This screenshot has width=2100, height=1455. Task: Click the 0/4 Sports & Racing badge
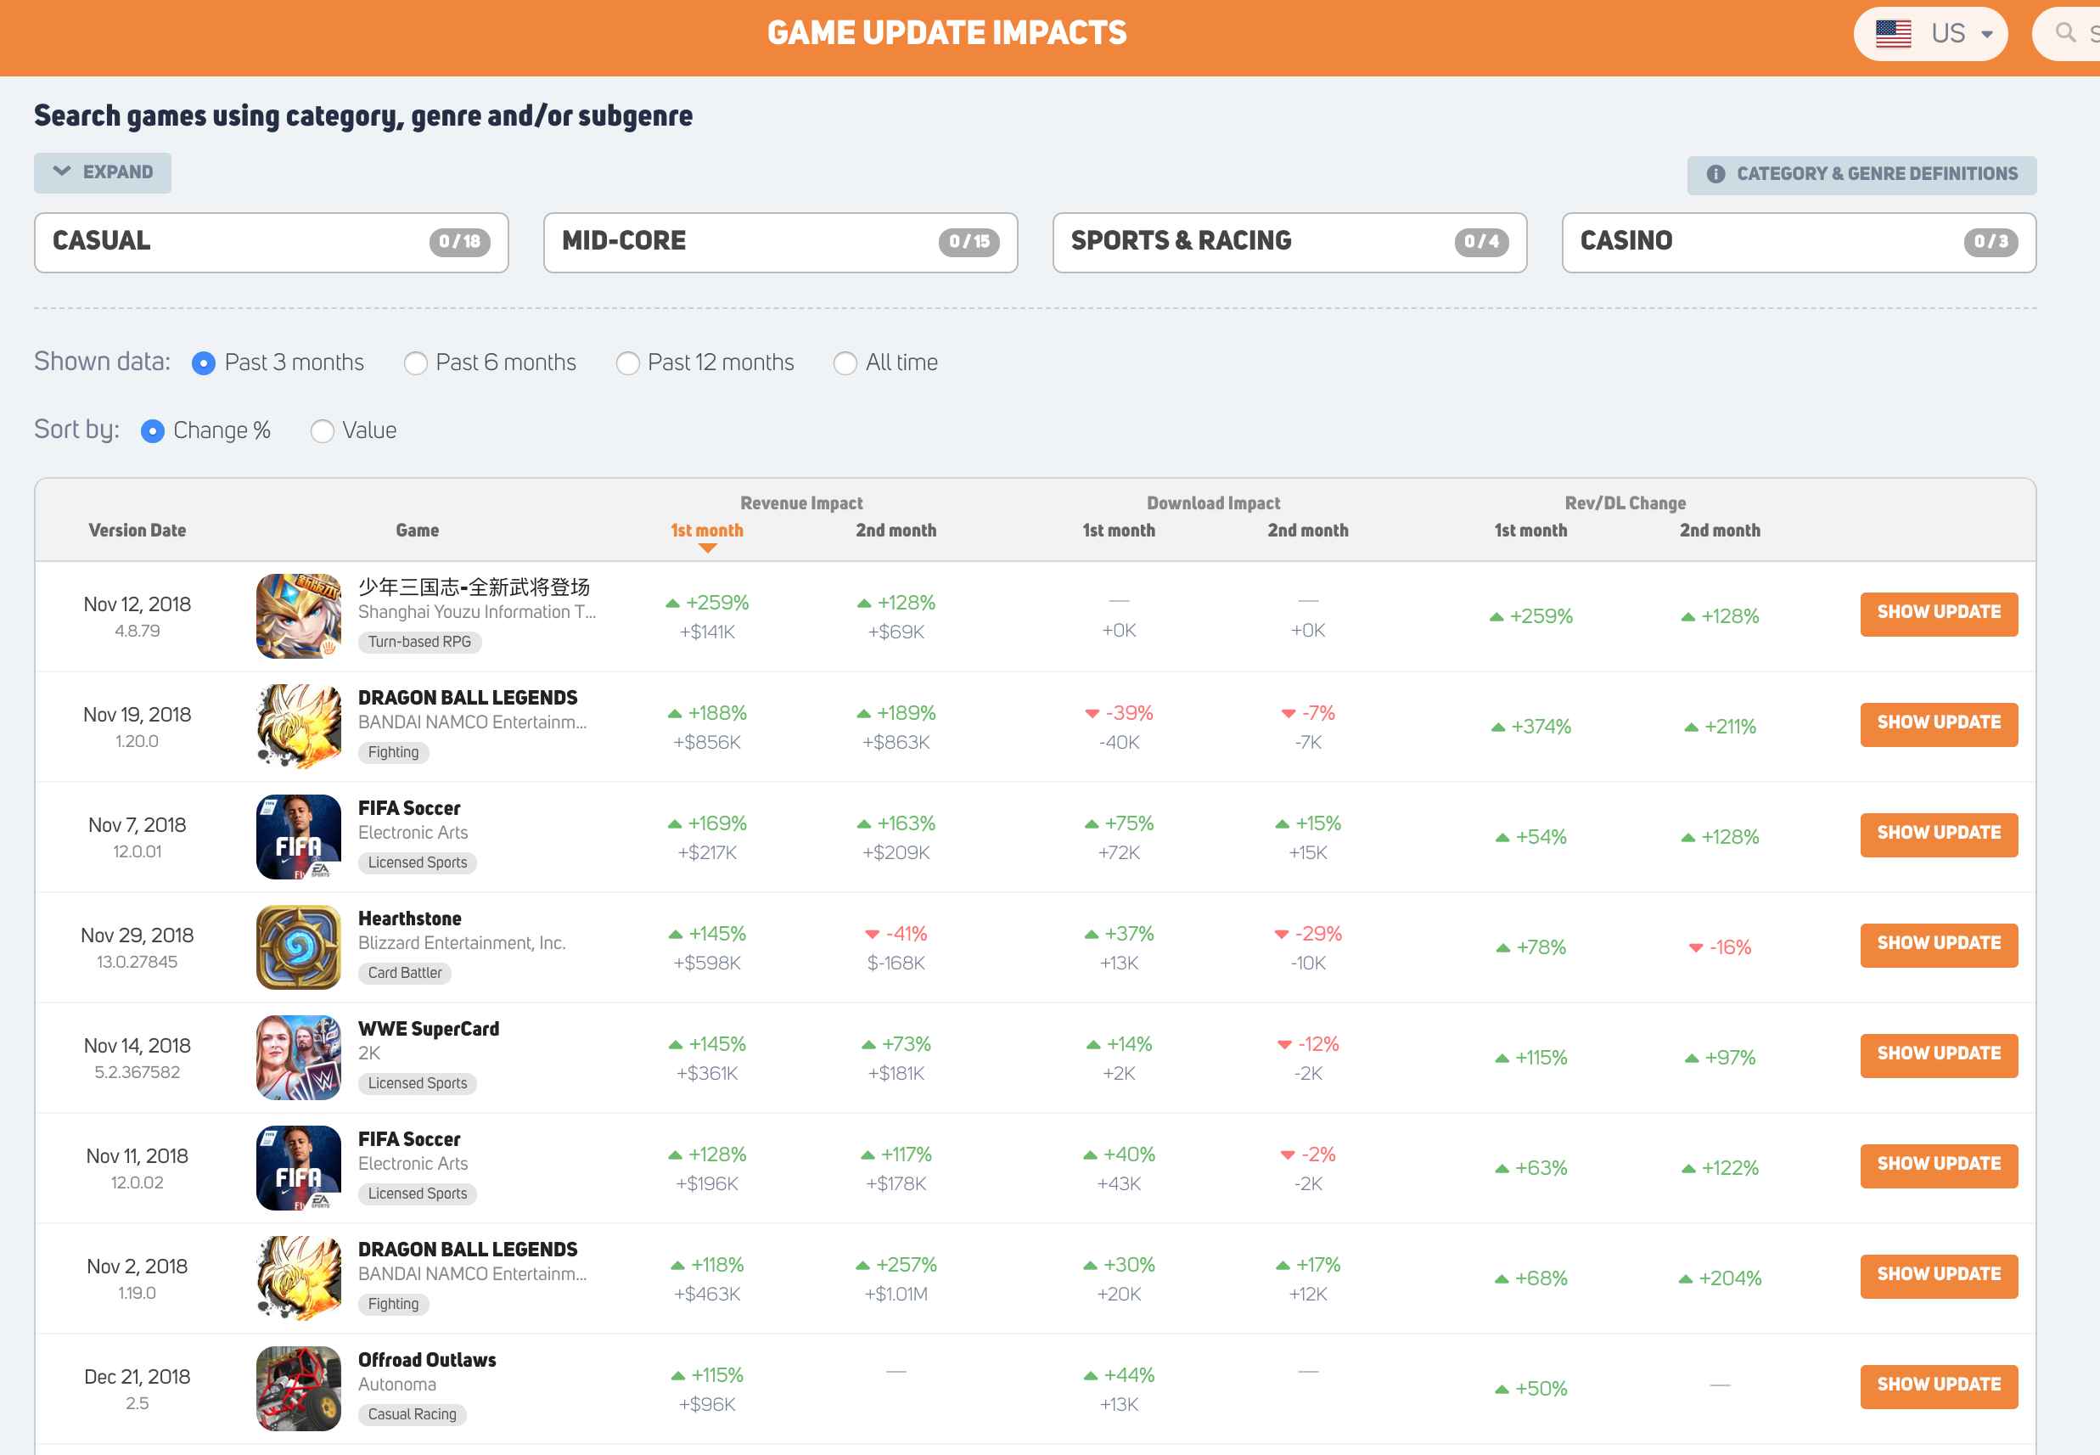(x=1481, y=243)
